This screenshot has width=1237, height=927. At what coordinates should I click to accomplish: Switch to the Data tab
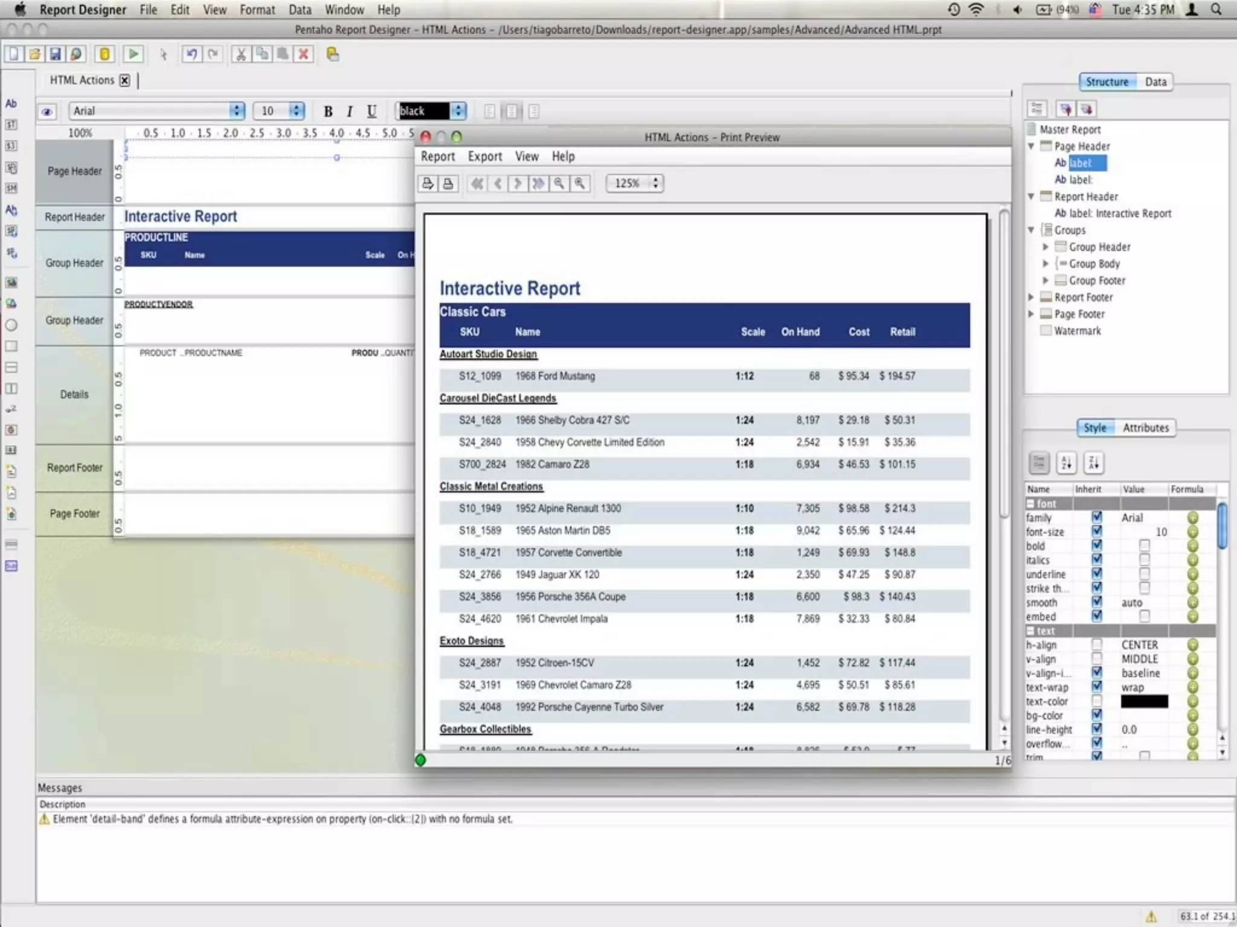1155,82
